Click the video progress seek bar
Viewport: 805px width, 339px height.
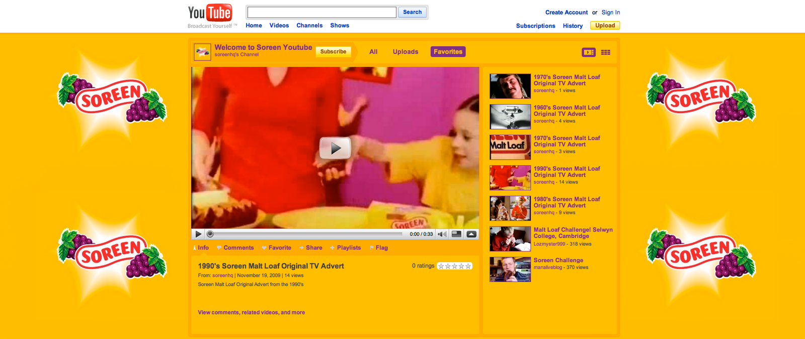[x=305, y=234]
